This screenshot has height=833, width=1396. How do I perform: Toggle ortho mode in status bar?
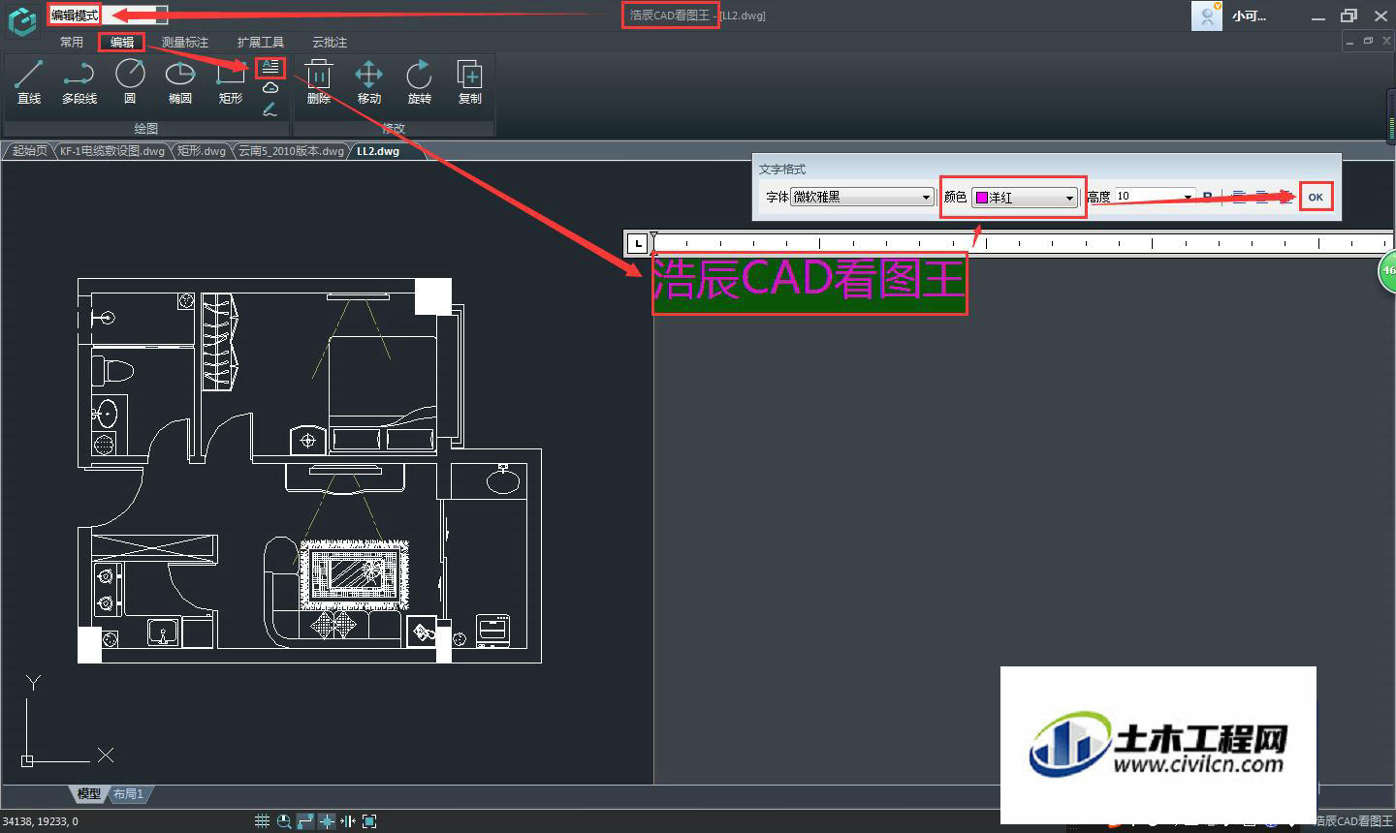click(x=305, y=821)
